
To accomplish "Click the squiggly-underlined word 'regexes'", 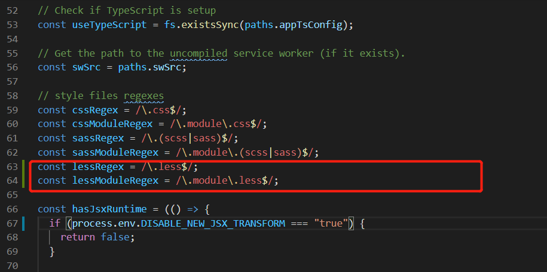I will coord(144,96).
